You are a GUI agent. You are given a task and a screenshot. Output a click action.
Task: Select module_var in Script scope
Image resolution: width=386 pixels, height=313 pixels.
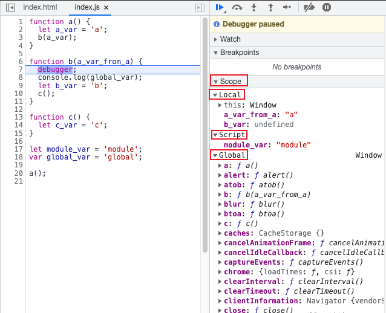click(x=267, y=145)
